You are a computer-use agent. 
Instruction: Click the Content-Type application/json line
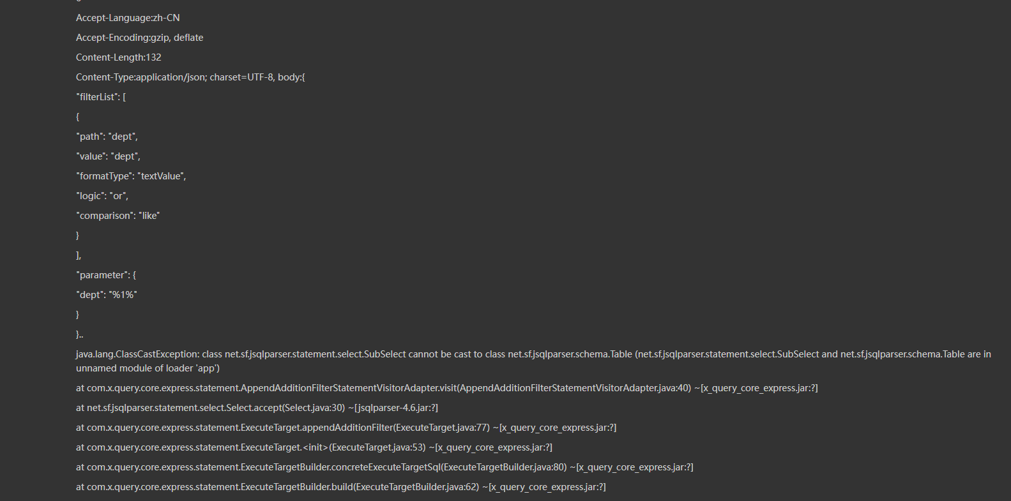[x=190, y=77]
